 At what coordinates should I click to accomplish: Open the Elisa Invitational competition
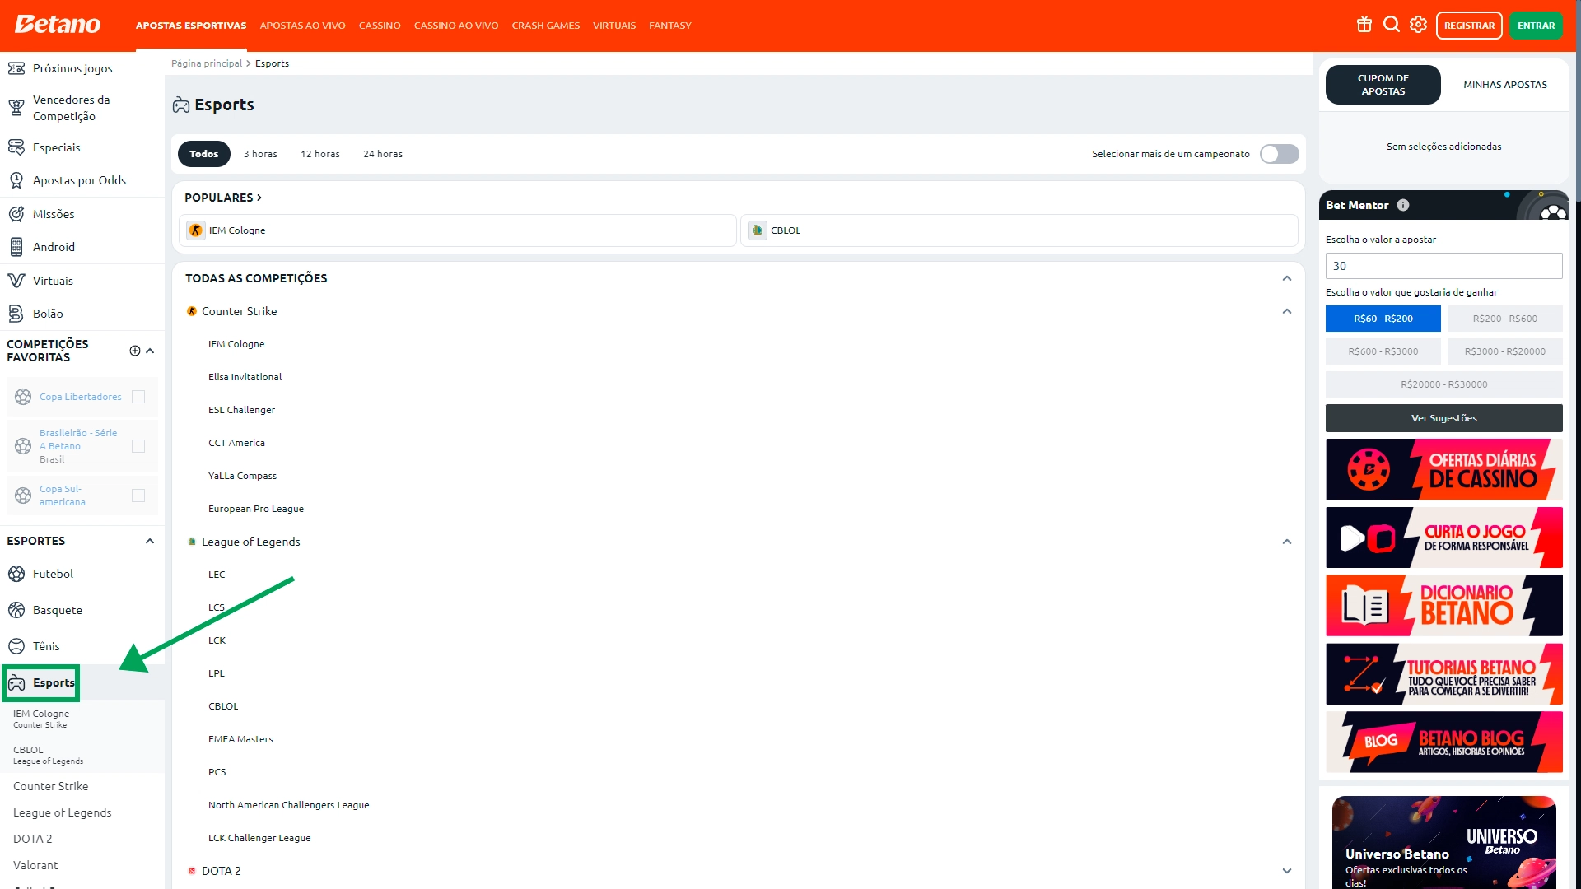point(245,377)
